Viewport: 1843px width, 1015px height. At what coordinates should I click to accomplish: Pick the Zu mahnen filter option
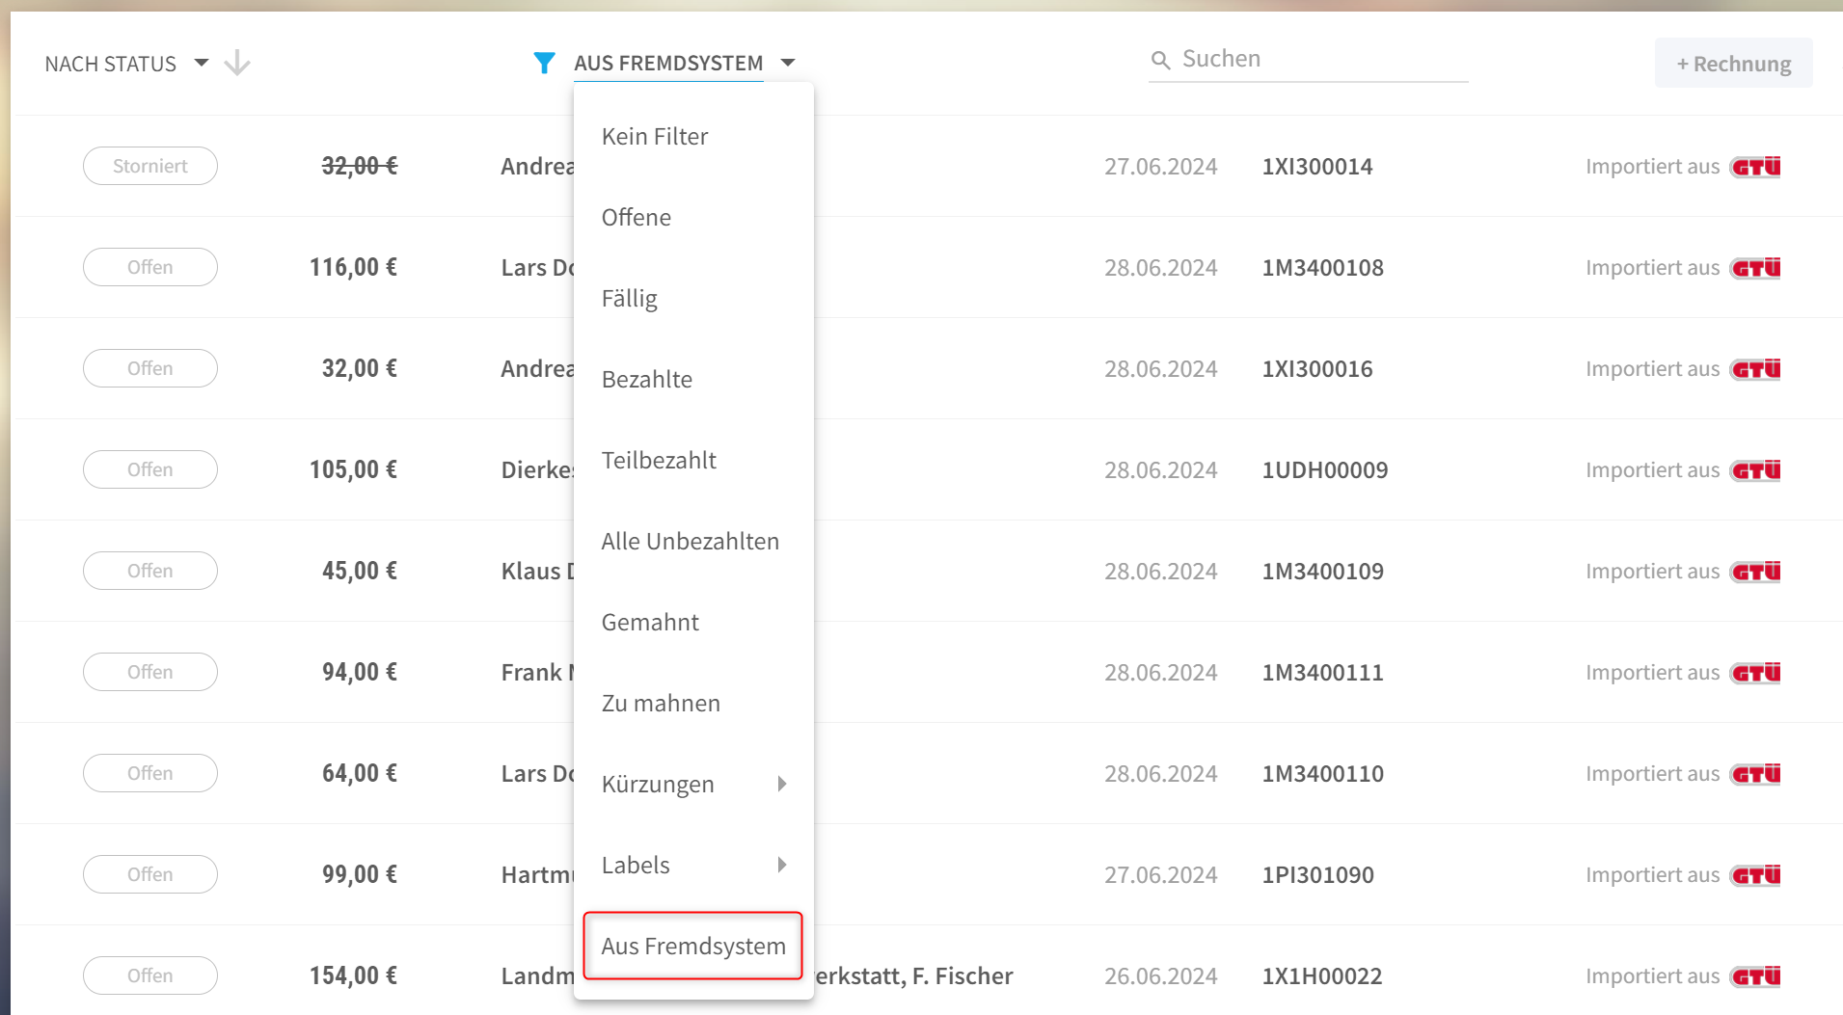click(x=693, y=703)
